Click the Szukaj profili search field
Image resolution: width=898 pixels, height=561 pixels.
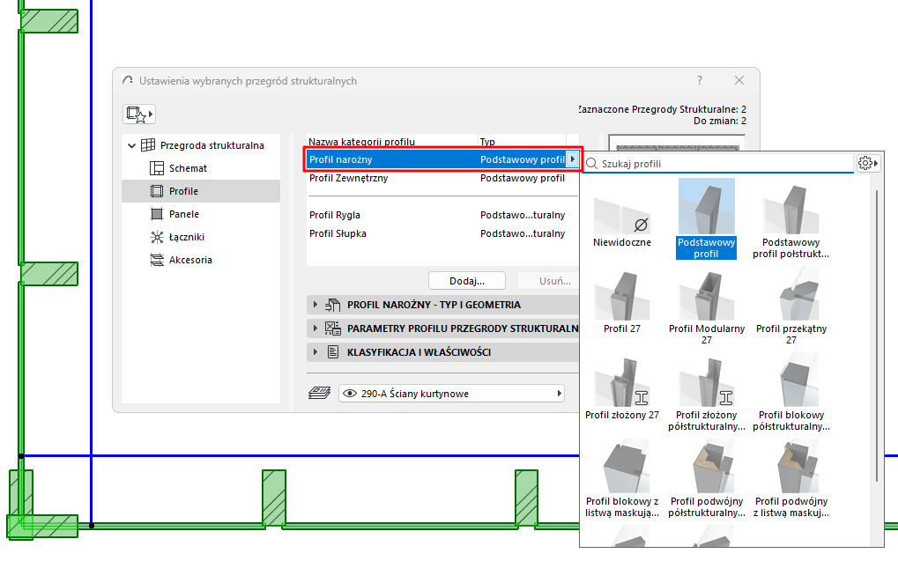(x=719, y=164)
